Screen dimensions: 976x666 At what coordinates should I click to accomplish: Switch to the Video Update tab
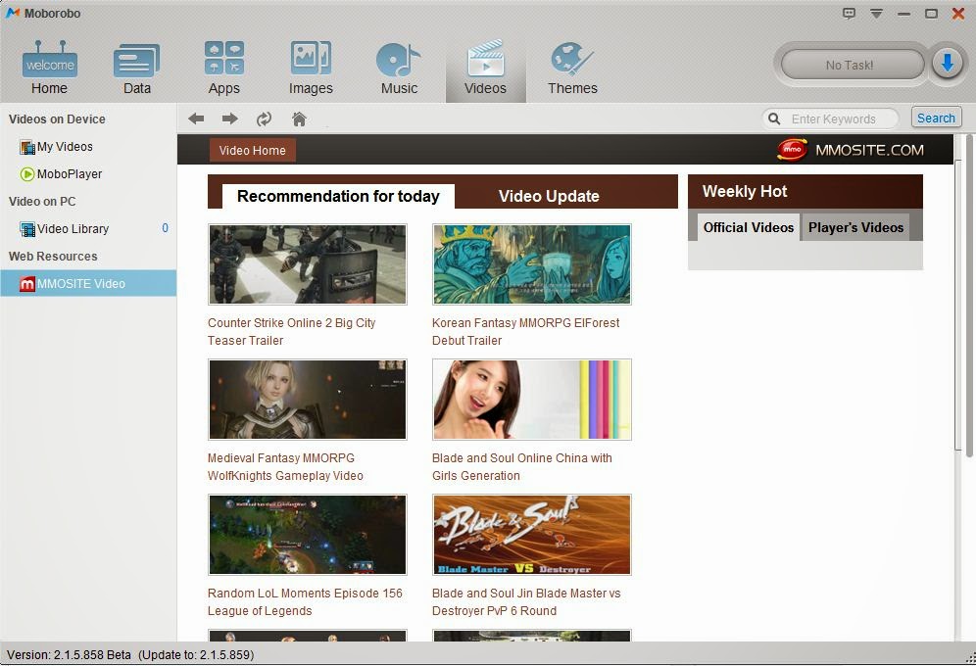click(x=549, y=196)
